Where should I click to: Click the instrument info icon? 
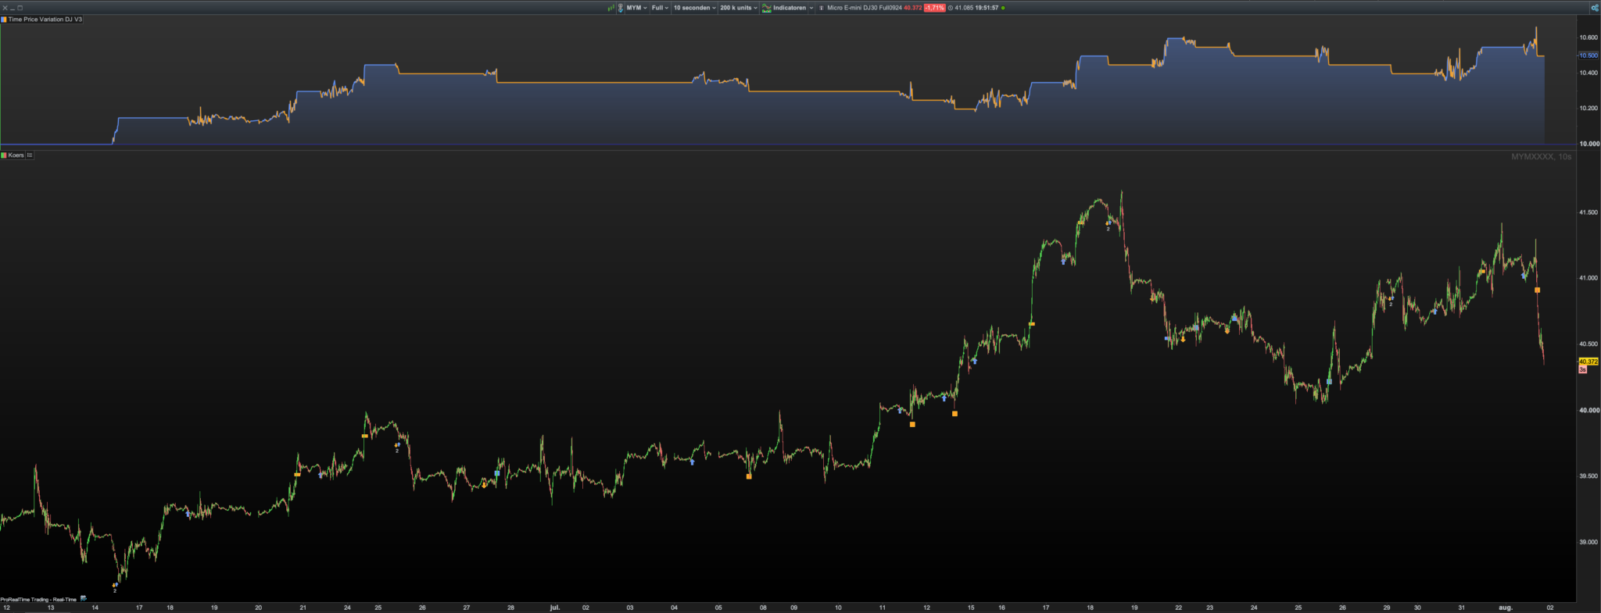pyautogui.click(x=821, y=8)
